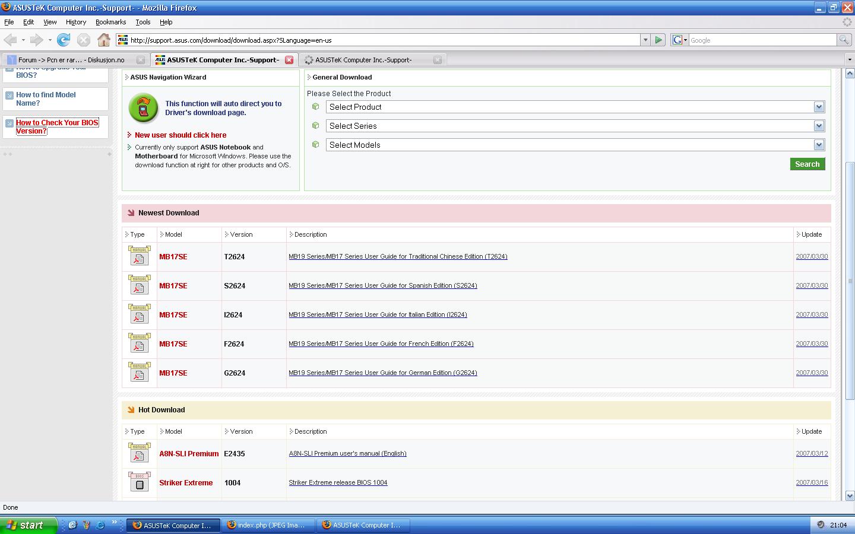Click the Striker Extreme model name

click(x=186, y=483)
